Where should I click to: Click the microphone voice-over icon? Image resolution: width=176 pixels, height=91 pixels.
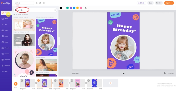pos(165,73)
